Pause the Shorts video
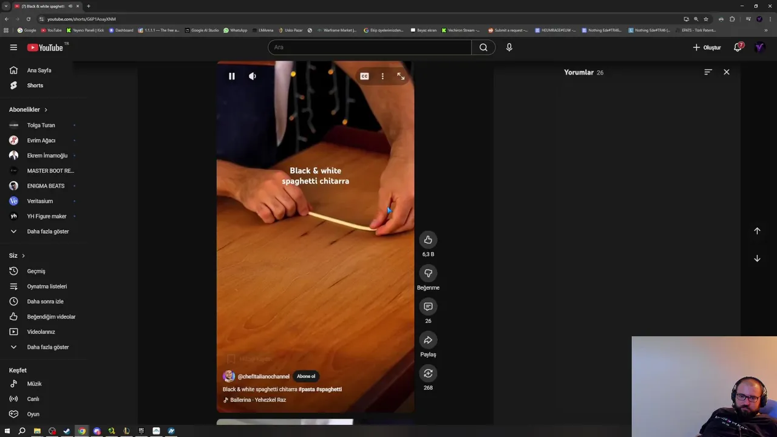The image size is (777, 437). [231, 76]
